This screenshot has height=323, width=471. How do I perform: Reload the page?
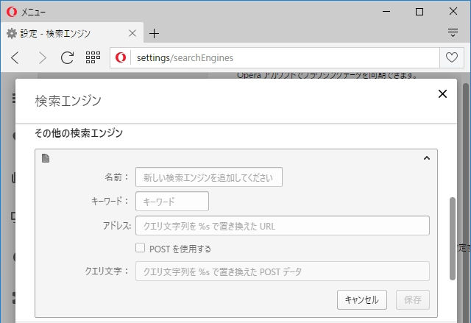pyautogui.click(x=67, y=57)
